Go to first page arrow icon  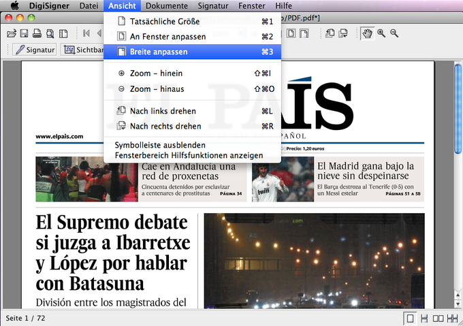tap(86, 33)
